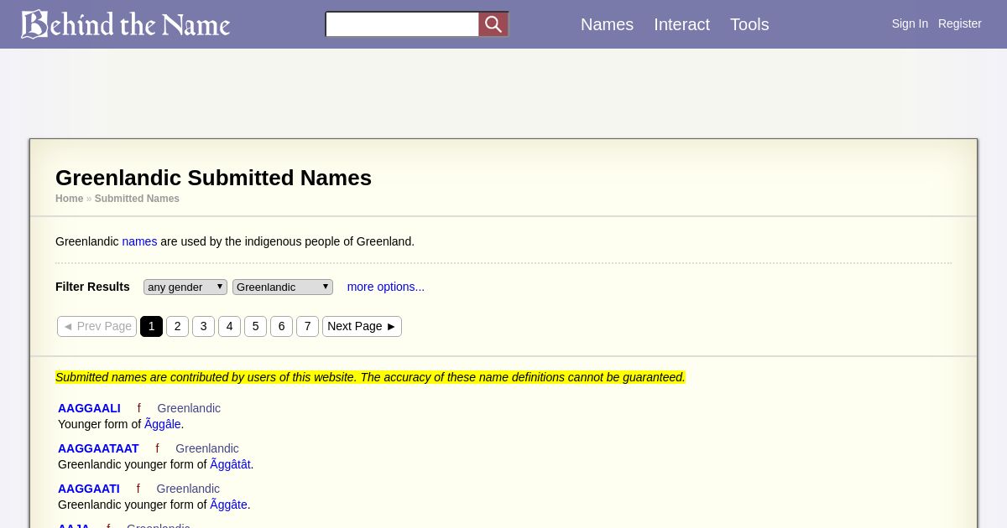The image size is (1007, 528).
Task: Click the magnifying glass search icon
Action: point(493,24)
